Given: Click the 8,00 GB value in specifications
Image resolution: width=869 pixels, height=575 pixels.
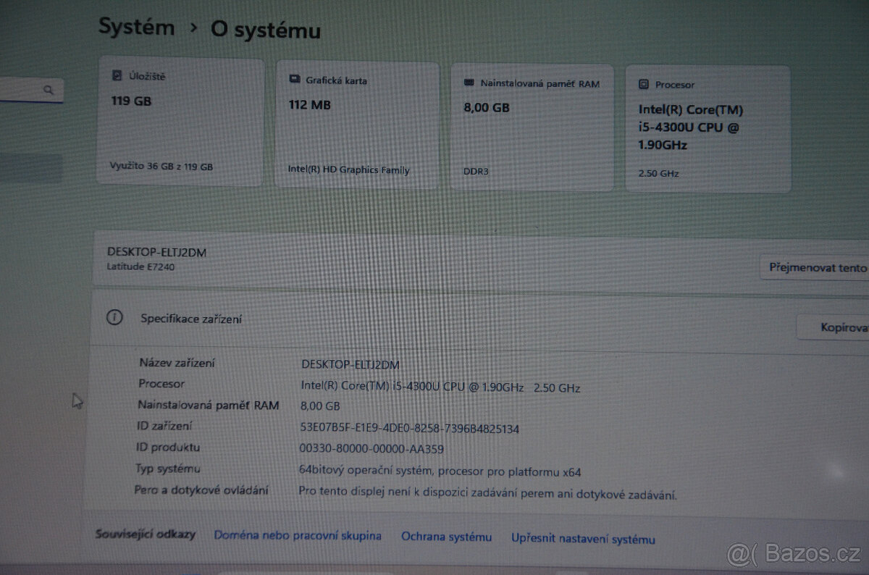Looking at the screenshot, I should coord(320,406).
